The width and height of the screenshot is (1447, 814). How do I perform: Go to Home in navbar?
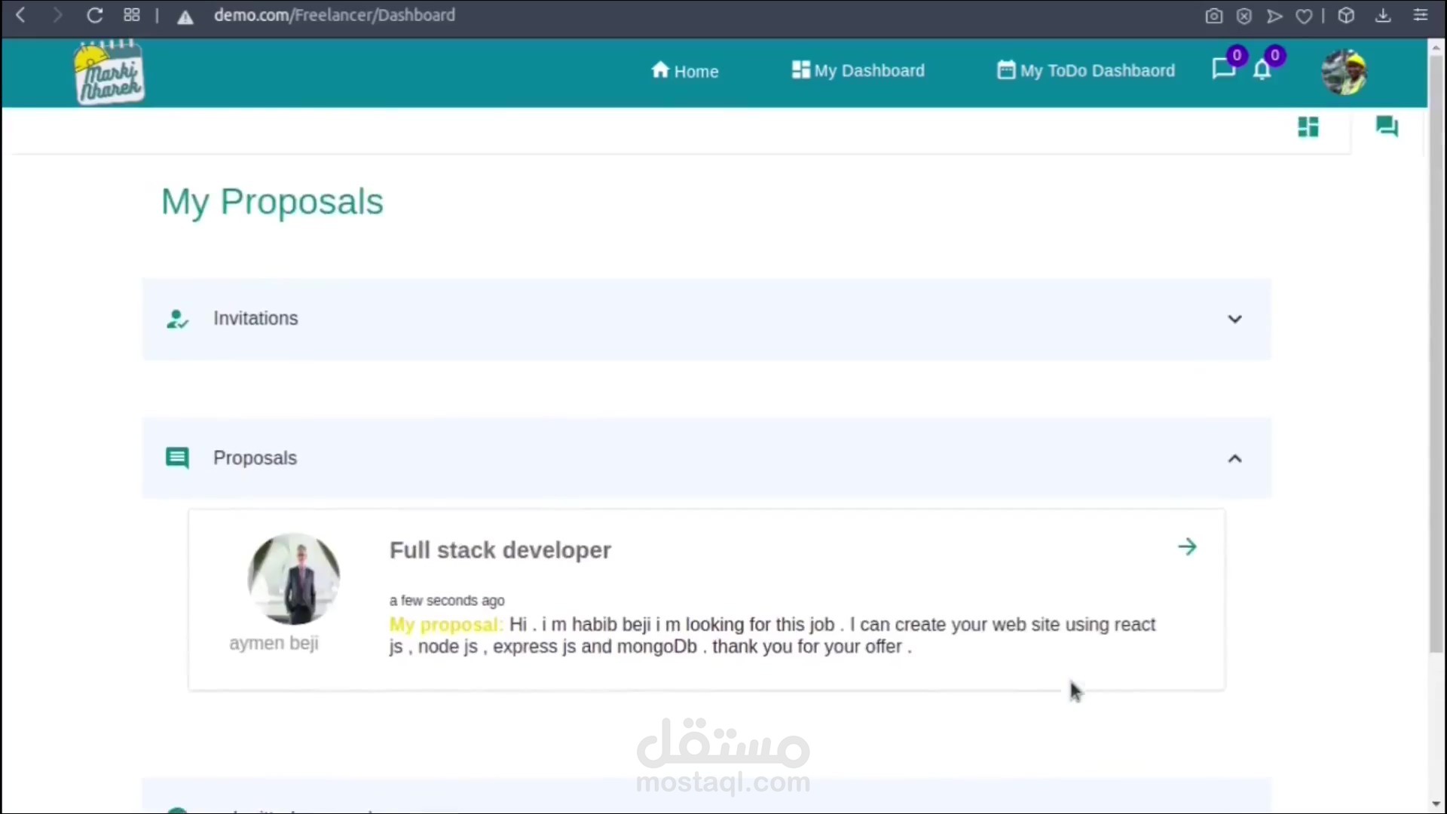click(684, 71)
